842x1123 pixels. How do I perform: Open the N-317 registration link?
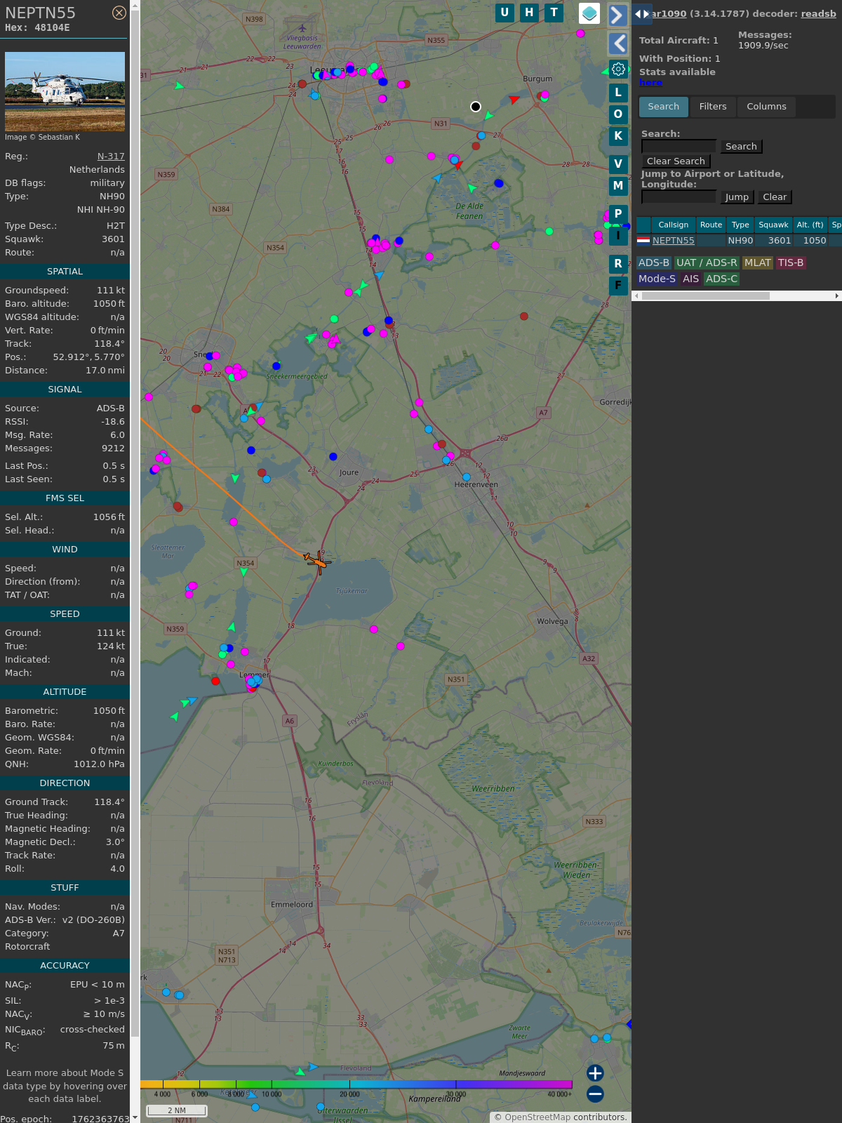point(111,157)
